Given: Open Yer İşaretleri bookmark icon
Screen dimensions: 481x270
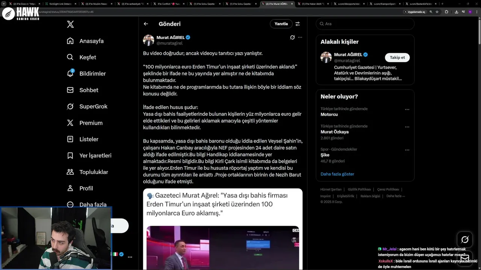Looking at the screenshot, I should (x=70, y=156).
